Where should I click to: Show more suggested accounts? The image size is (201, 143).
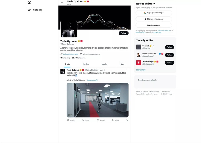[x=141, y=70]
